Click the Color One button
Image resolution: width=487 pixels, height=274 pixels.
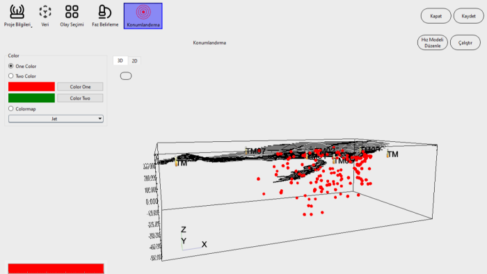(80, 86)
